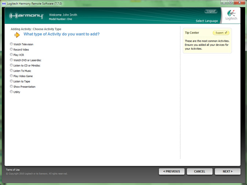Open the Terms of Use link

click(x=13, y=170)
